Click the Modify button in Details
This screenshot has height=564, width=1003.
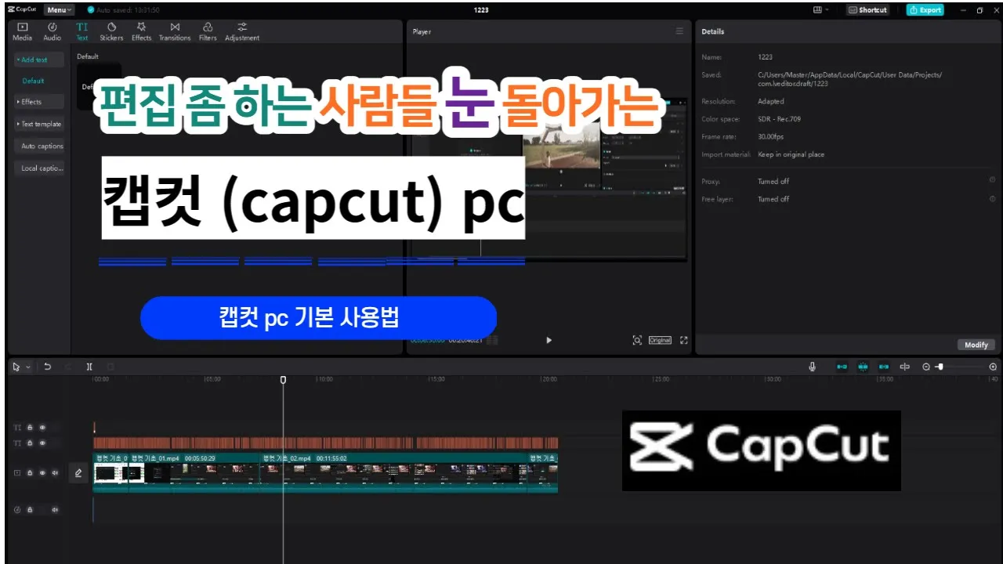pyautogui.click(x=976, y=345)
